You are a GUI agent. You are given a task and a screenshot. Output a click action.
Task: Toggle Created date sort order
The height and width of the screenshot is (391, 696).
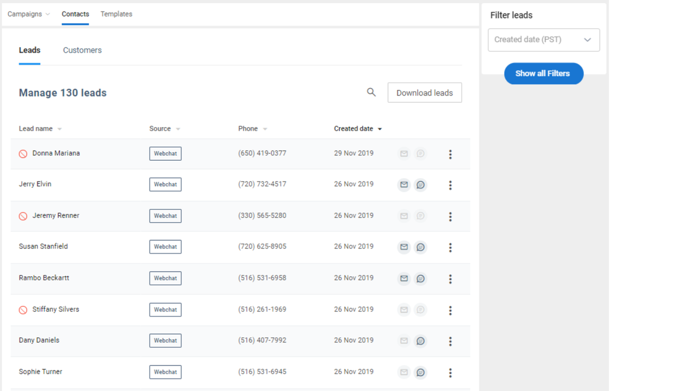tap(380, 129)
